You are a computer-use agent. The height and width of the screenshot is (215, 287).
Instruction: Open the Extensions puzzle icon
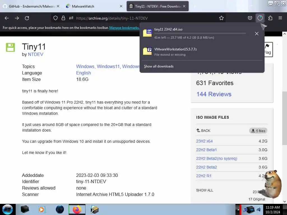[x=270, y=18]
